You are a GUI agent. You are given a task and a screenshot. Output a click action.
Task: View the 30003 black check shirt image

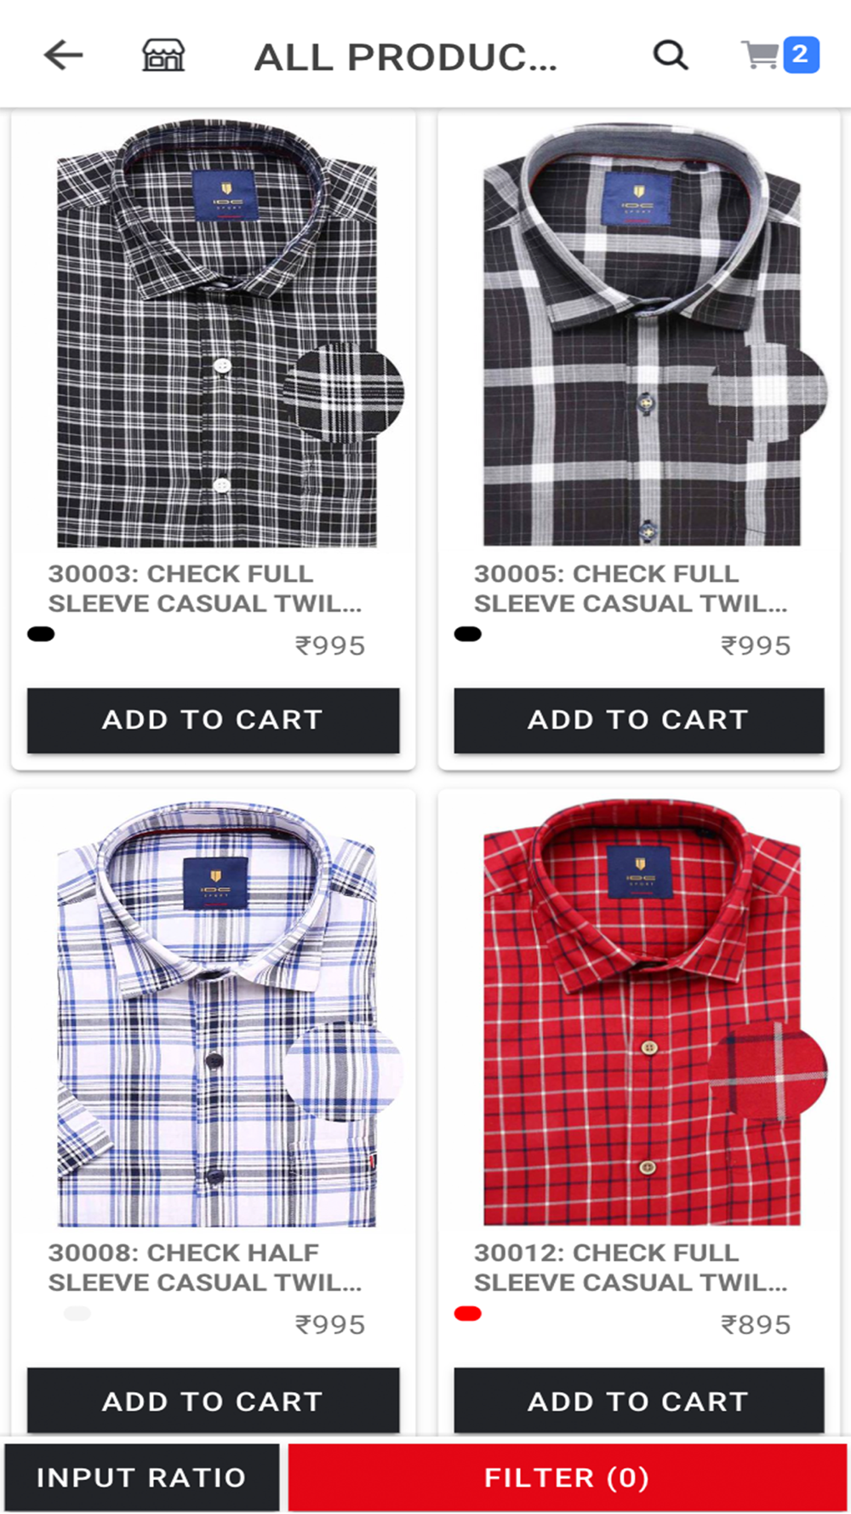tap(217, 334)
